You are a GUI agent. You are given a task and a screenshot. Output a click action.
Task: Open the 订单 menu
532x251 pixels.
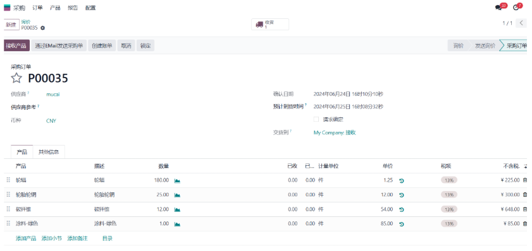pos(38,8)
